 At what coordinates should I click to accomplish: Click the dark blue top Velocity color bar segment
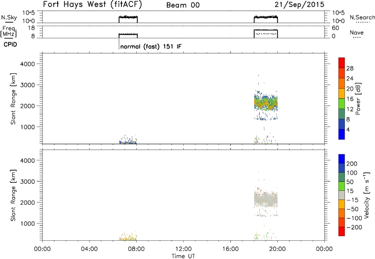(x=342, y=158)
